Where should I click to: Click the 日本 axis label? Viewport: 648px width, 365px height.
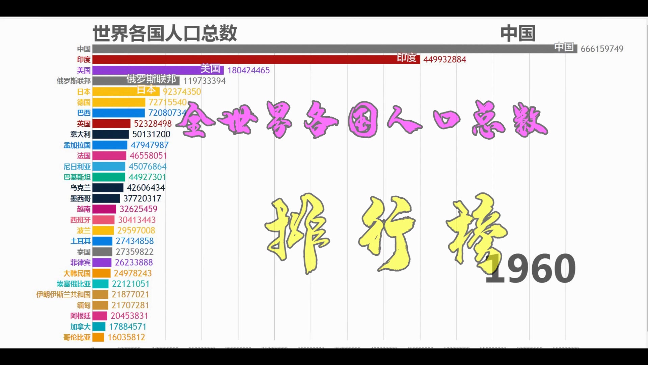pyautogui.click(x=84, y=92)
